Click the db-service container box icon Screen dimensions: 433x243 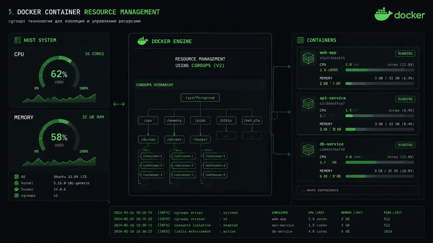tap(309, 149)
